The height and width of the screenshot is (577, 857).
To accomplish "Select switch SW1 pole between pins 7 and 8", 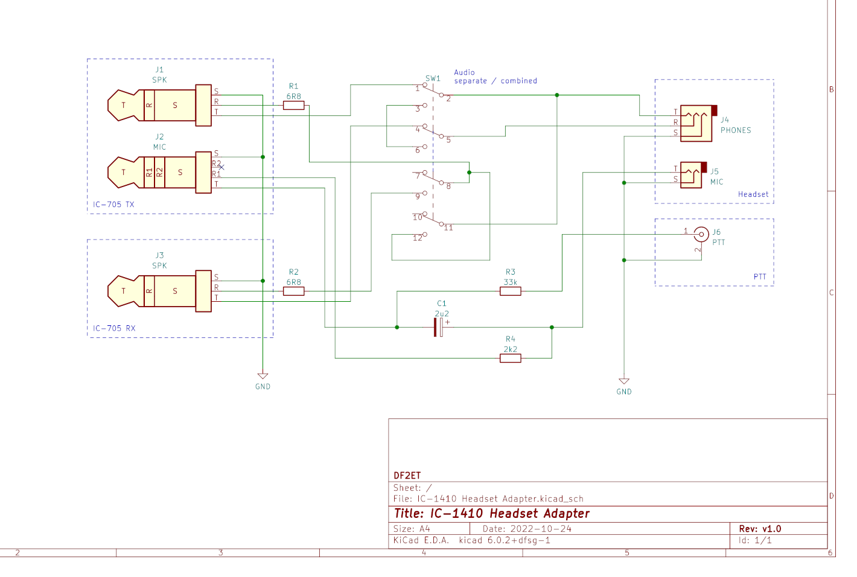I will [x=433, y=178].
